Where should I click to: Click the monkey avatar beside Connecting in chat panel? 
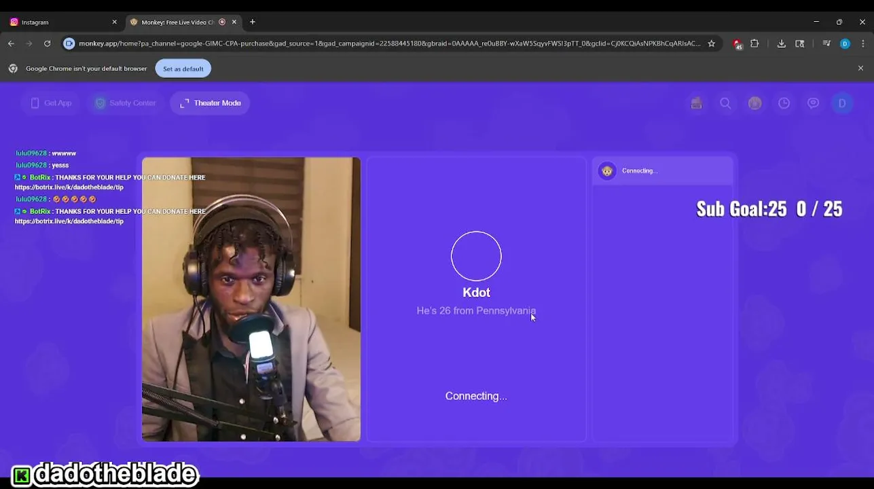[607, 171]
